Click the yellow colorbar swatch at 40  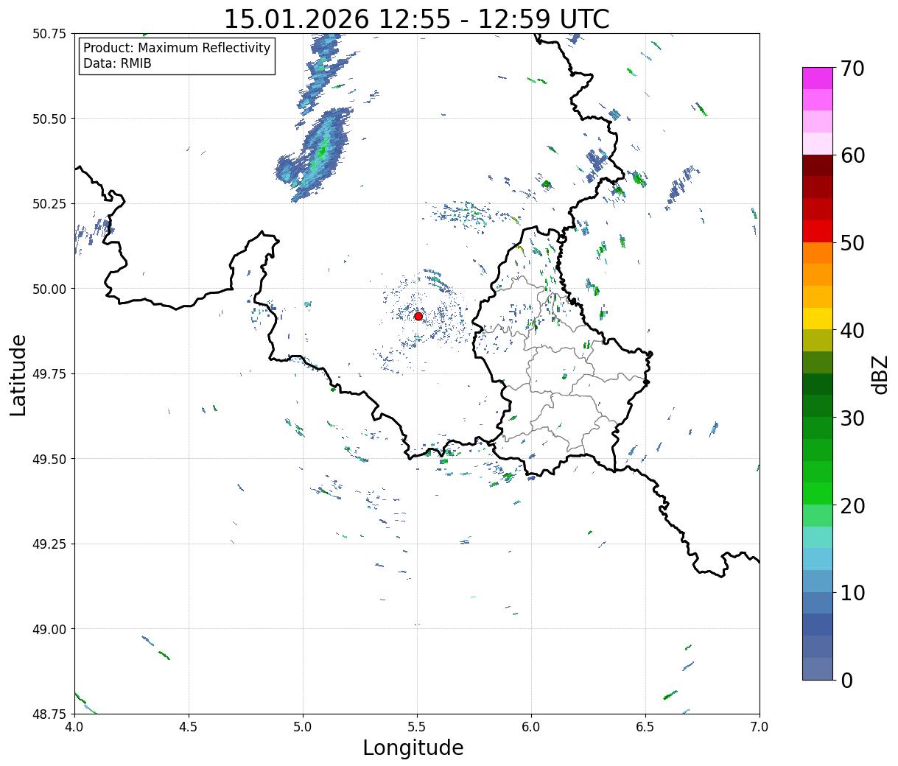coord(818,318)
